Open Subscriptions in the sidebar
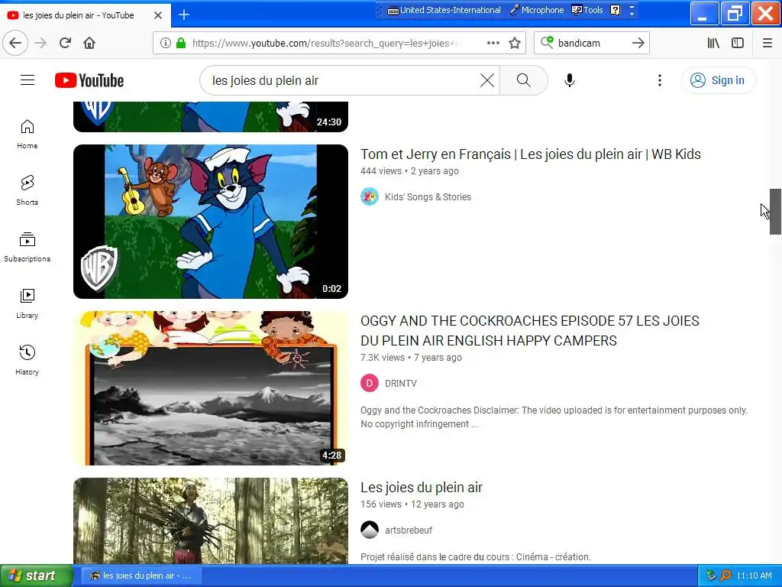782x587 pixels. tap(27, 247)
